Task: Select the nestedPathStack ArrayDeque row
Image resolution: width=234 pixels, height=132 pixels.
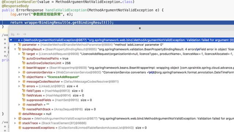Action: click(121, 109)
